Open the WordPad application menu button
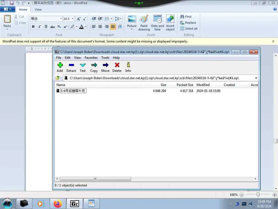This screenshot has height=209, width=278. click(7, 9)
